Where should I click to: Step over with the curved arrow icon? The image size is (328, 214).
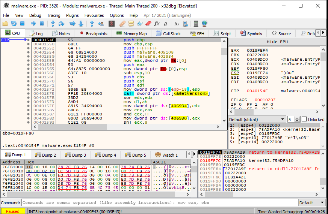pyautogui.click(x=61, y=24)
